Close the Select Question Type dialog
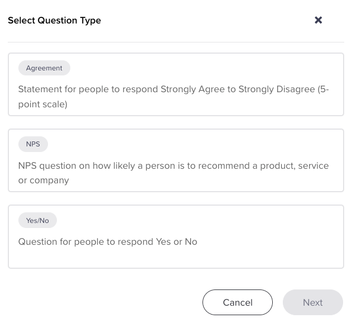352x323 pixels. (x=318, y=20)
